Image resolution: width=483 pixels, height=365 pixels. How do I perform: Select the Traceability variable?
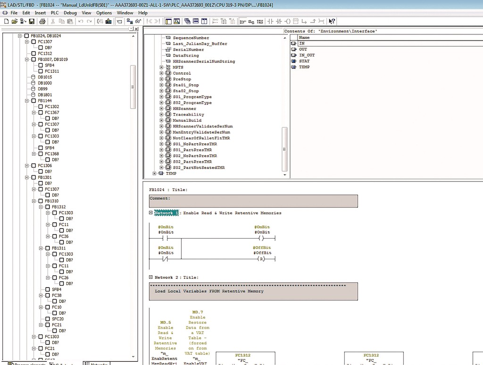(188, 115)
